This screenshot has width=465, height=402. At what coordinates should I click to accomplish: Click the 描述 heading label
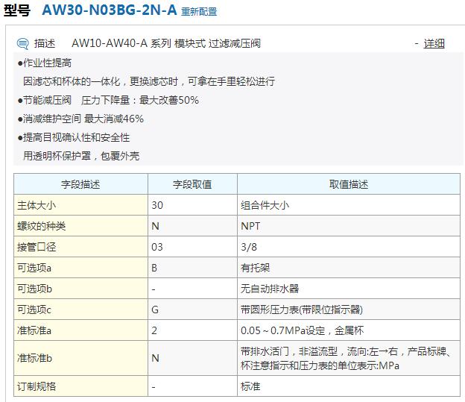(x=45, y=44)
